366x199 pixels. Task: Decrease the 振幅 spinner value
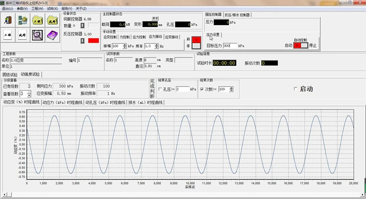[x=124, y=48]
